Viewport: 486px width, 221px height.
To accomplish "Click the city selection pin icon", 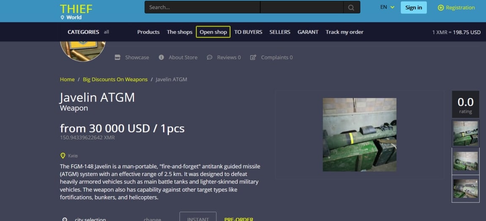I will [65, 219].
